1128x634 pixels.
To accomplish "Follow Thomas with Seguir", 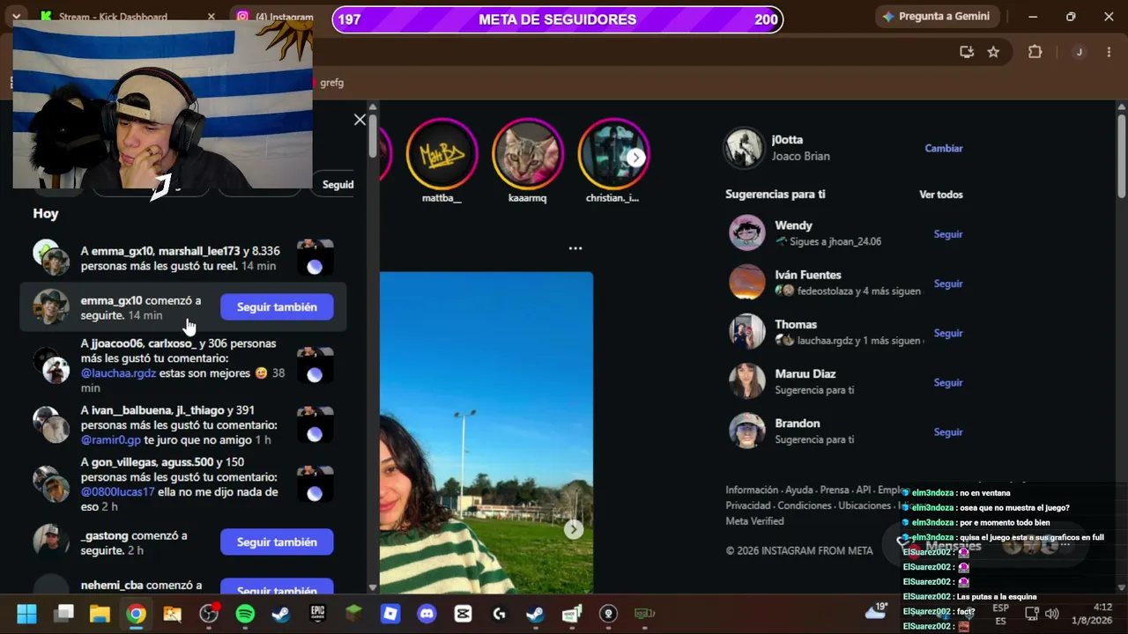I will tap(948, 333).
